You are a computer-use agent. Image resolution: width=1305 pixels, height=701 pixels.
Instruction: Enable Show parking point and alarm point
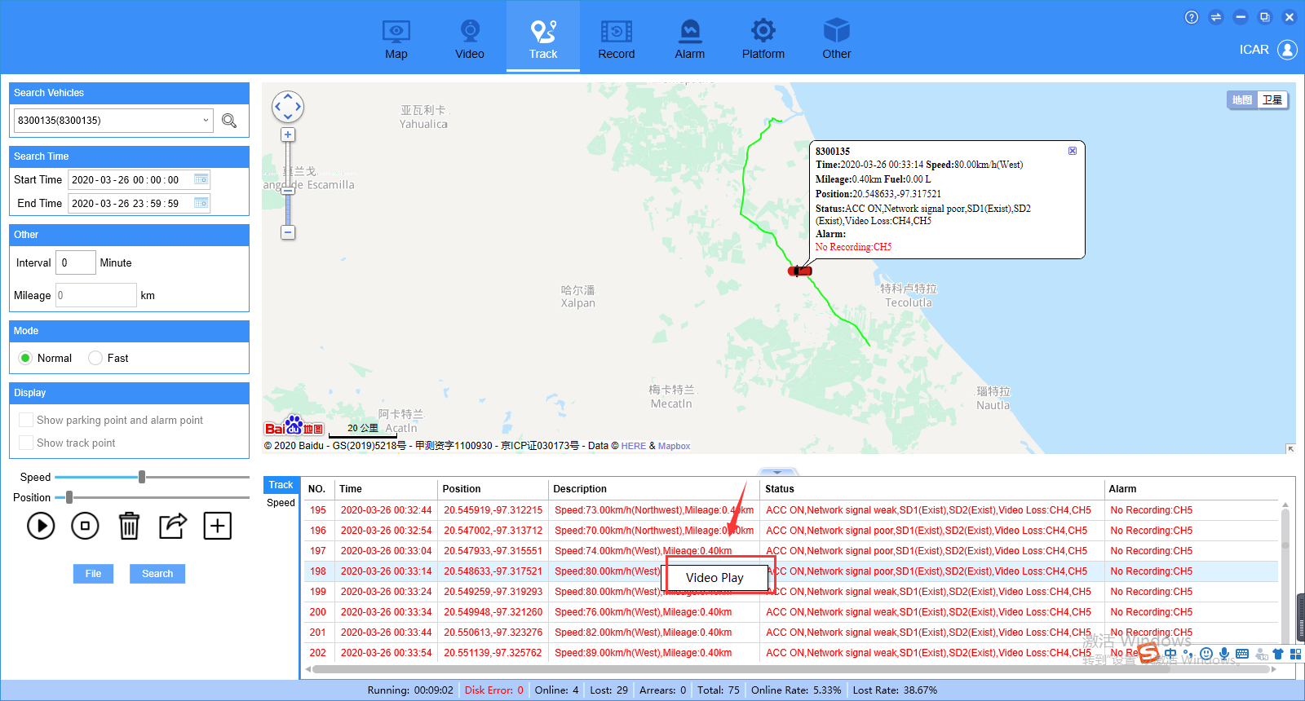click(x=26, y=420)
